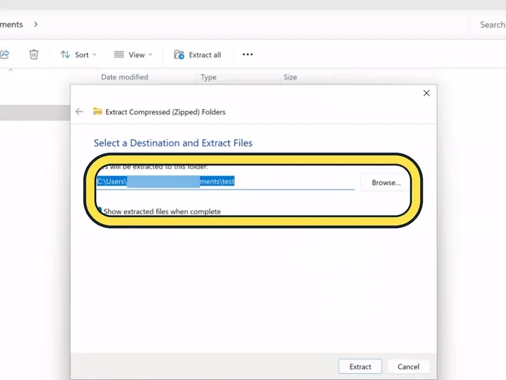
Task: Click the destination folder path field
Action: [226, 182]
